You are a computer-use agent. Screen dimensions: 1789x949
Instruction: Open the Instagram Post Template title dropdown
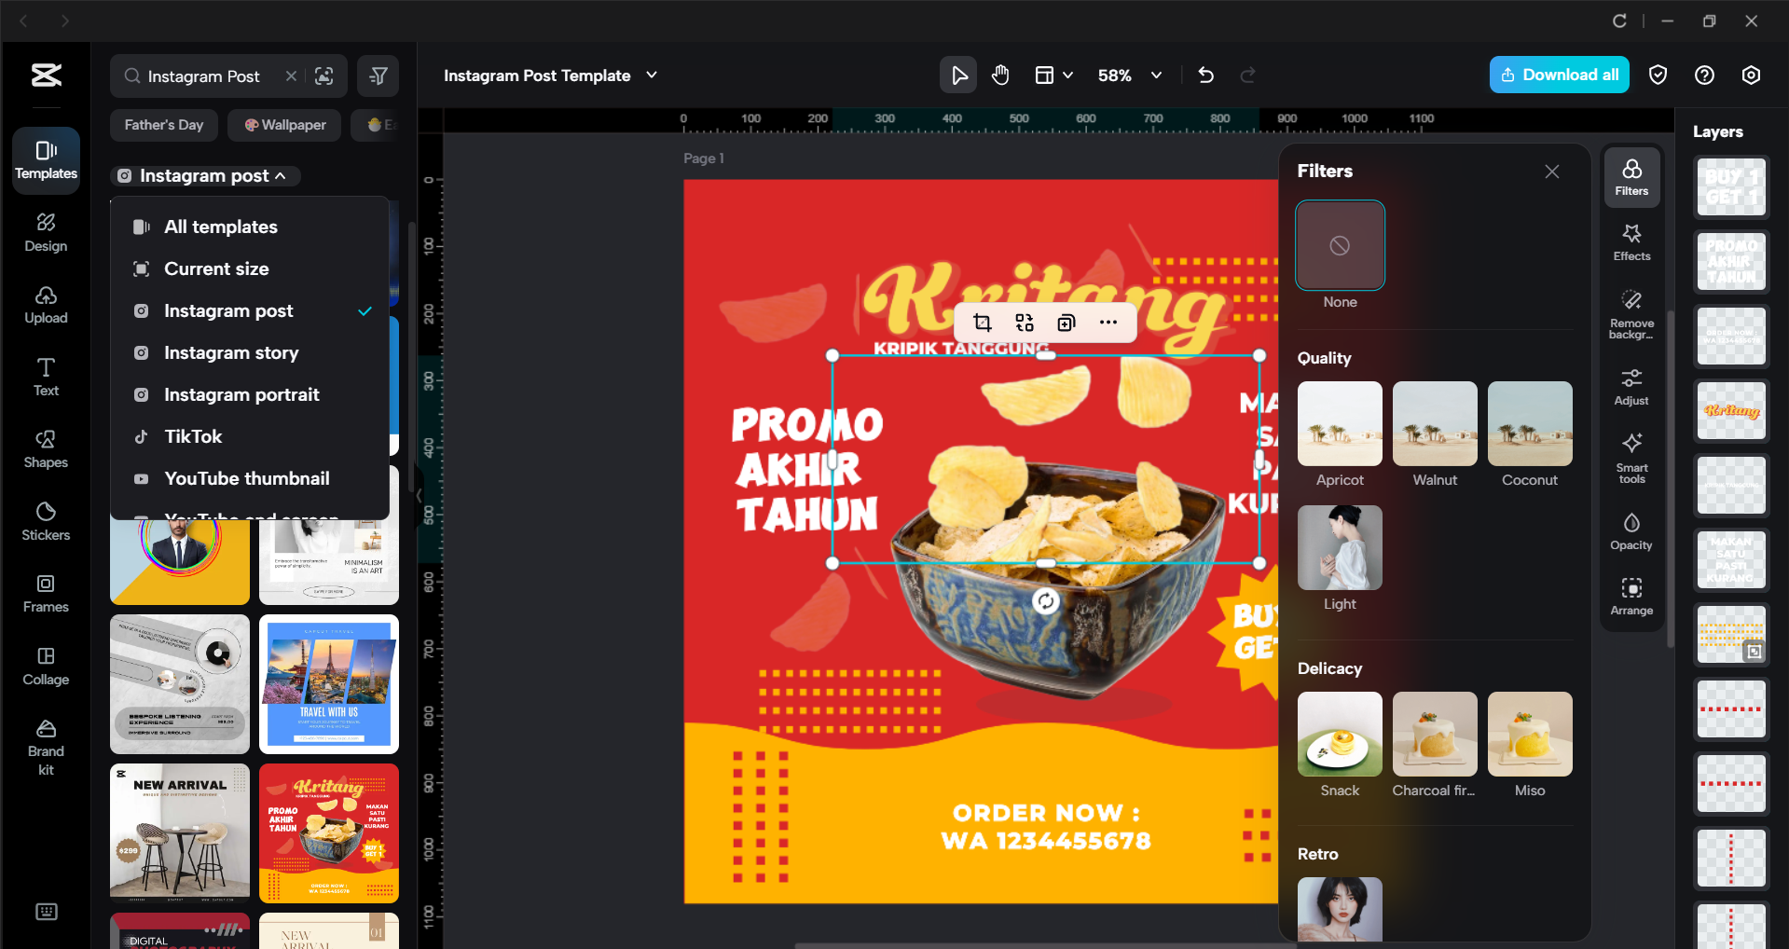pyautogui.click(x=651, y=76)
